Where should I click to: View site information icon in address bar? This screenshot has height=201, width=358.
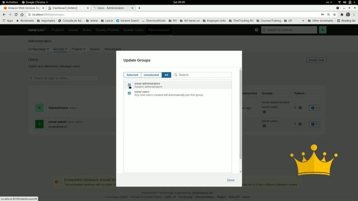[x=29, y=15]
